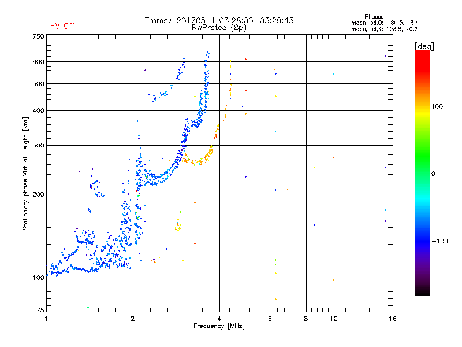
Task: Click the 'mean, sd,O: -80.5, 15.4' line
Action: click(385, 23)
